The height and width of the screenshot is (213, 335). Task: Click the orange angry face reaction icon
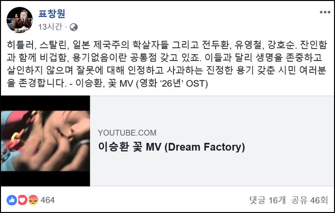pos(33,200)
